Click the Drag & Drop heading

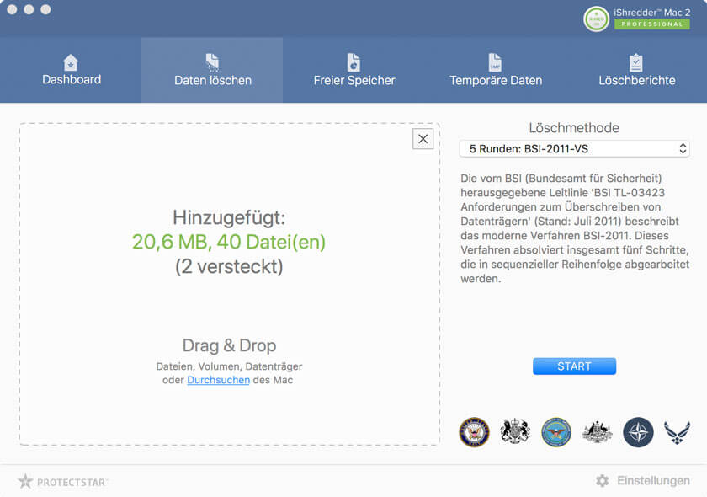pyautogui.click(x=229, y=345)
